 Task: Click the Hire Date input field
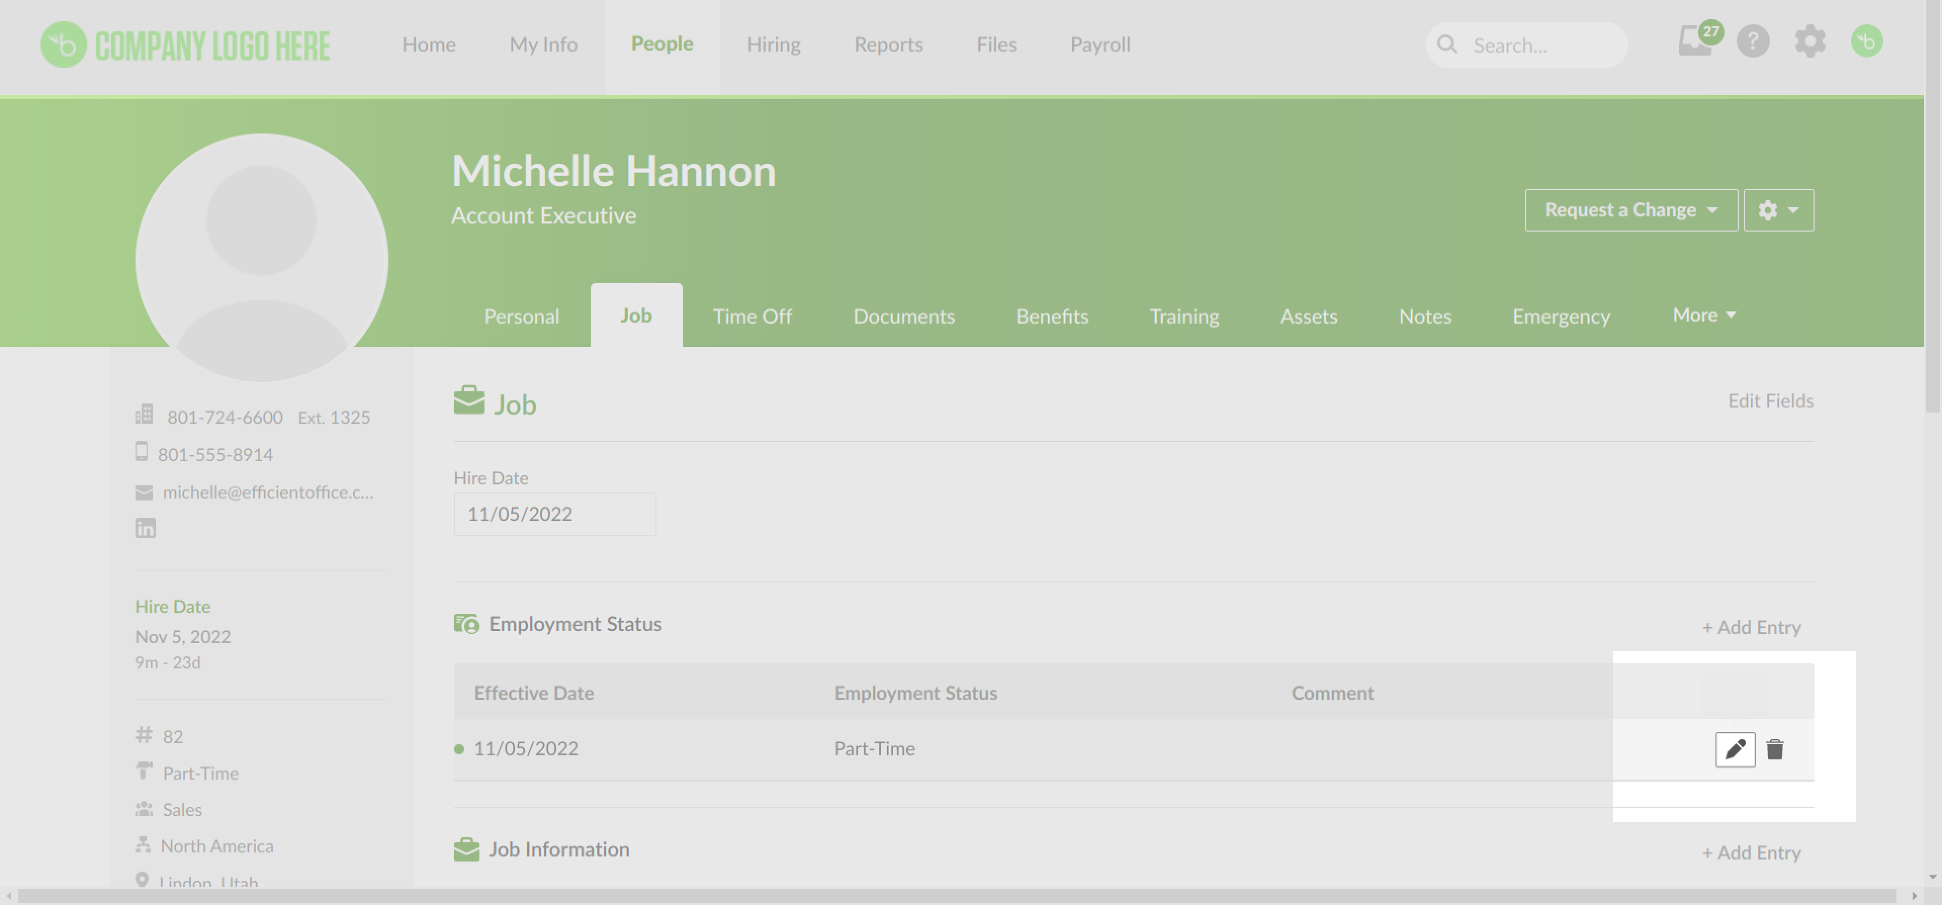pos(554,513)
